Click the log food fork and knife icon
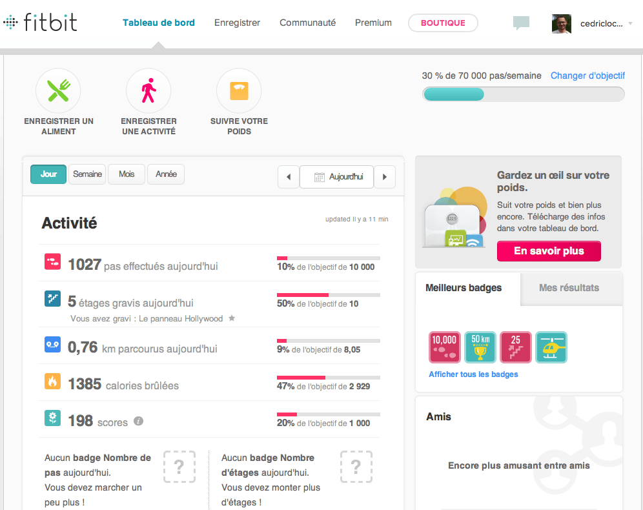The width and height of the screenshot is (643, 510). (x=58, y=90)
